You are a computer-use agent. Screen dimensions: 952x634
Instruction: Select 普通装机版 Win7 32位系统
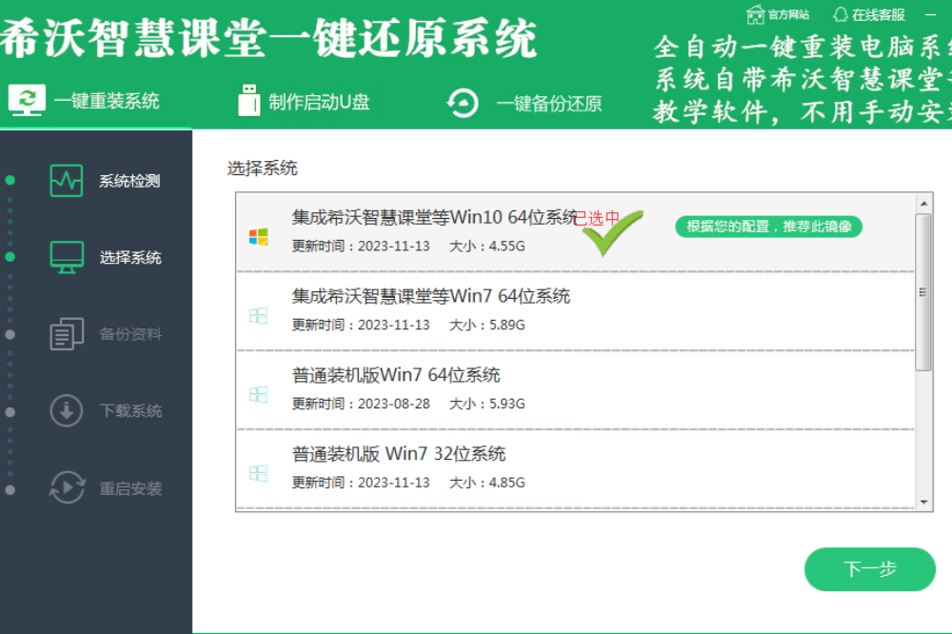575,468
